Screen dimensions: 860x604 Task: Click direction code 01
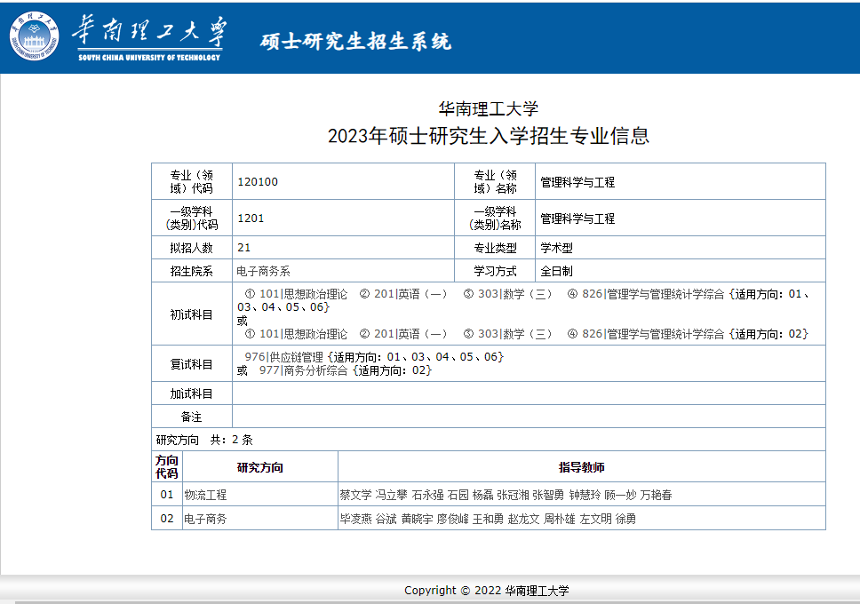tap(167, 494)
